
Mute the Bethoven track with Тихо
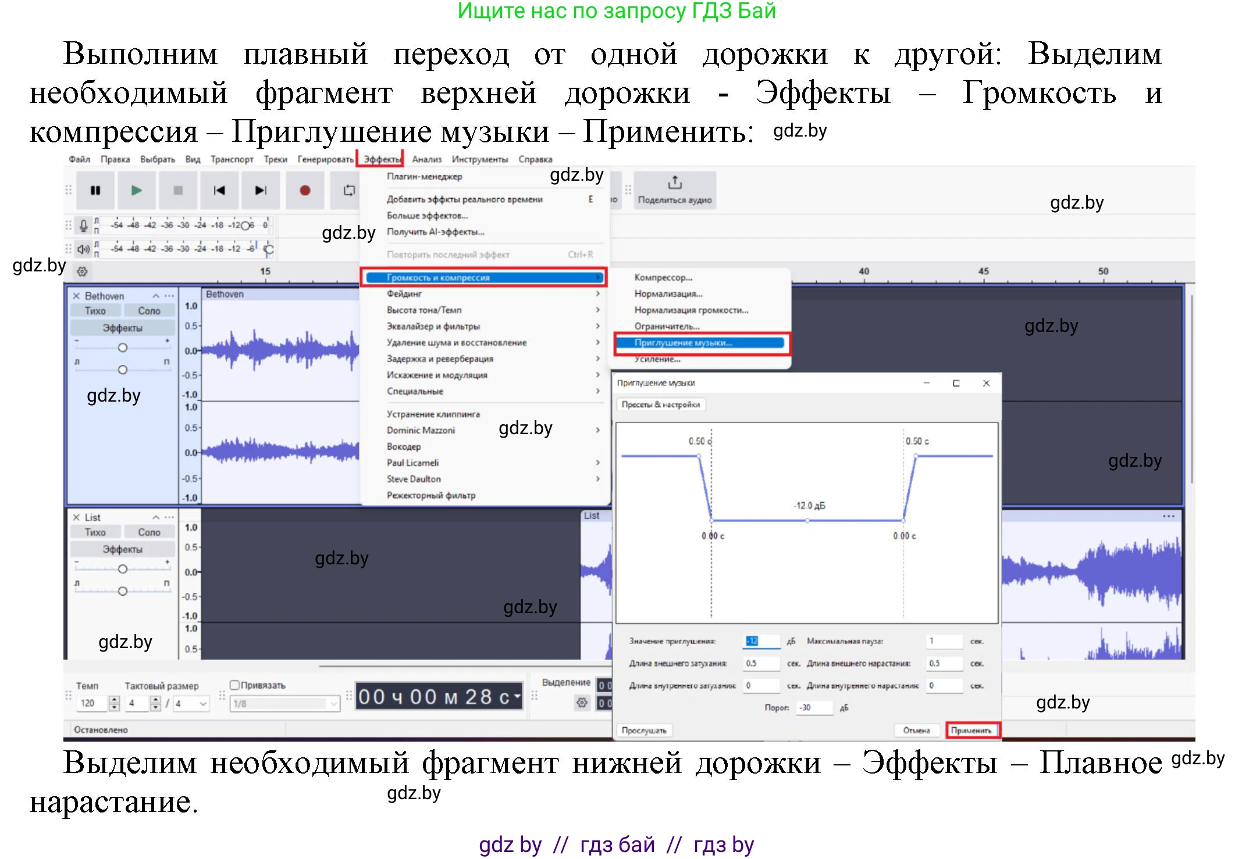[x=95, y=310]
